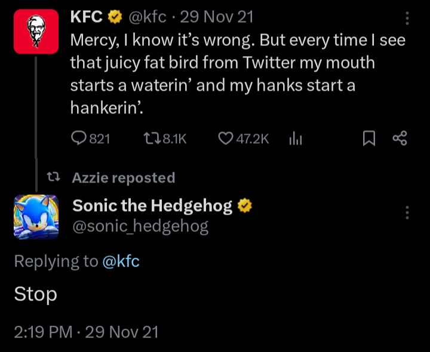Click the KFC display name
This screenshot has height=352, width=430.
coord(87,17)
